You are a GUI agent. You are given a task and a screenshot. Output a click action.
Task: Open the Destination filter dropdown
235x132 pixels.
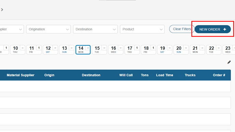click(95, 29)
